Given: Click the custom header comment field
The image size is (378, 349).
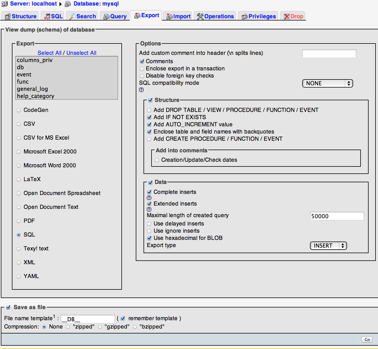Looking at the screenshot, I should tap(329, 53).
